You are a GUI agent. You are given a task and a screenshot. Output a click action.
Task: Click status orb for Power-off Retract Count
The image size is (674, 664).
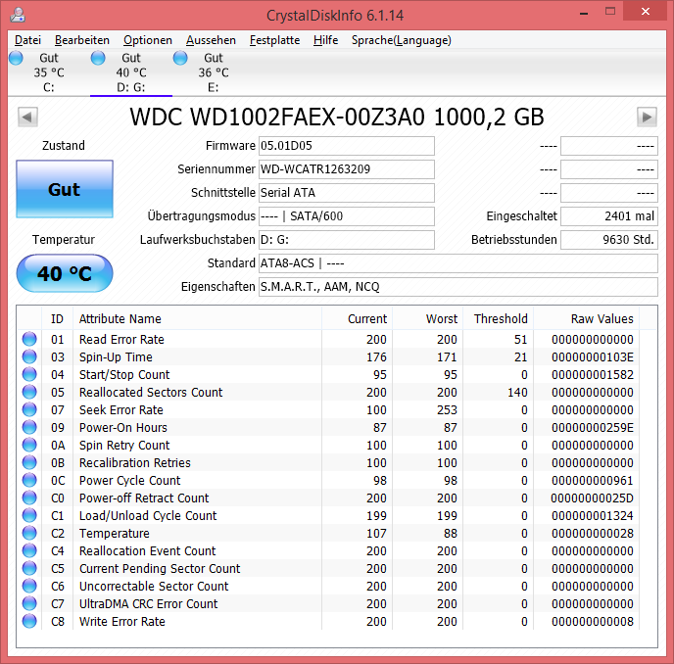coord(29,498)
